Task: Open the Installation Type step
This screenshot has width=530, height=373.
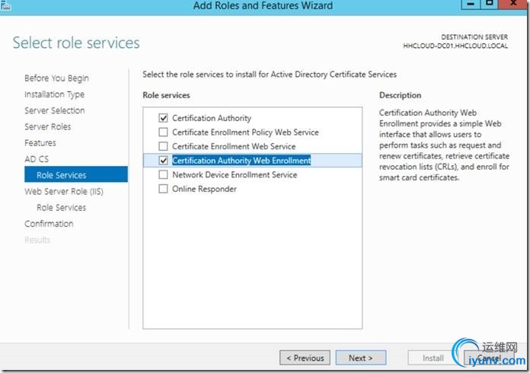Action: tap(54, 94)
